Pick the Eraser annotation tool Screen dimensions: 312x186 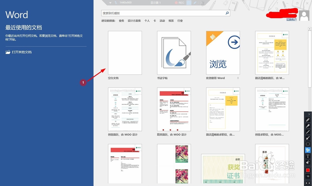point(308,162)
